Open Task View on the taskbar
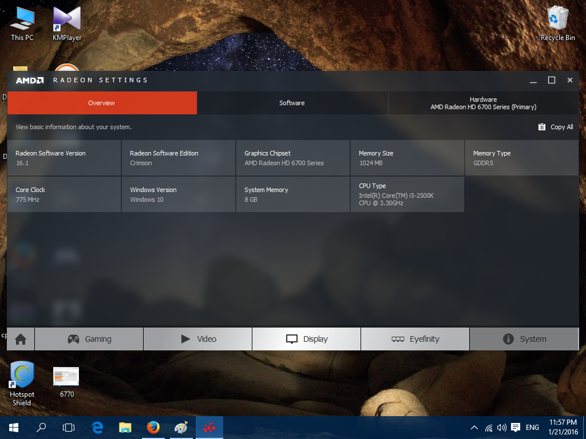This screenshot has height=439, width=586. (x=69, y=428)
